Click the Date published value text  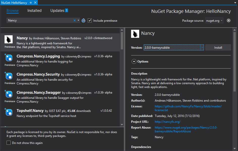tap(177, 116)
